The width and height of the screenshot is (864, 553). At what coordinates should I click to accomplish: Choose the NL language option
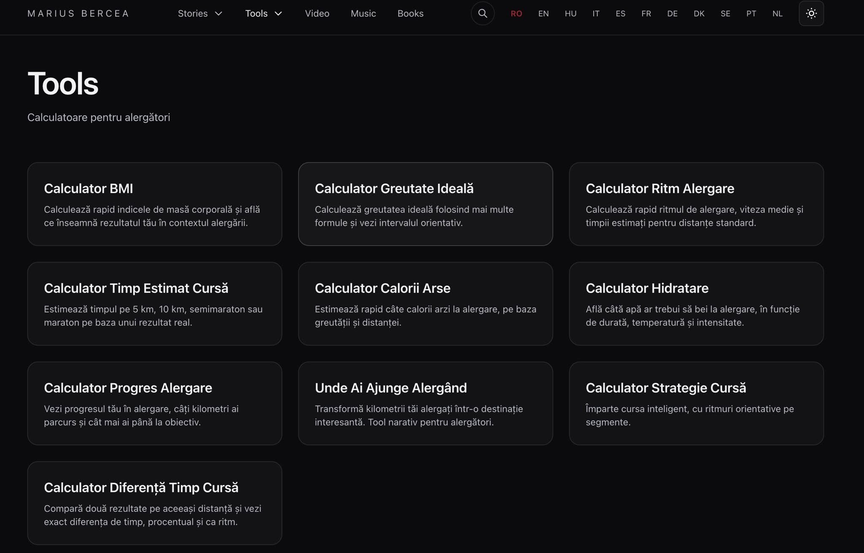tap(777, 14)
